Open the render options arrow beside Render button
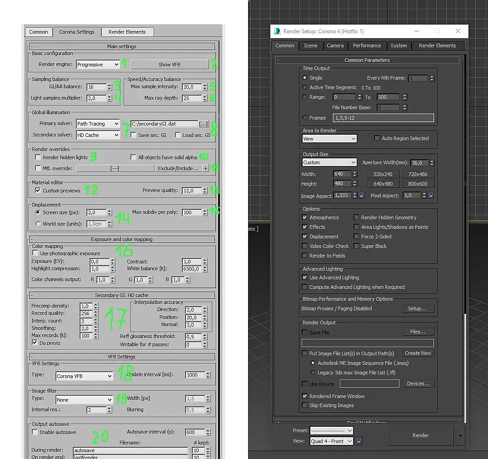 [x=460, y=436]
